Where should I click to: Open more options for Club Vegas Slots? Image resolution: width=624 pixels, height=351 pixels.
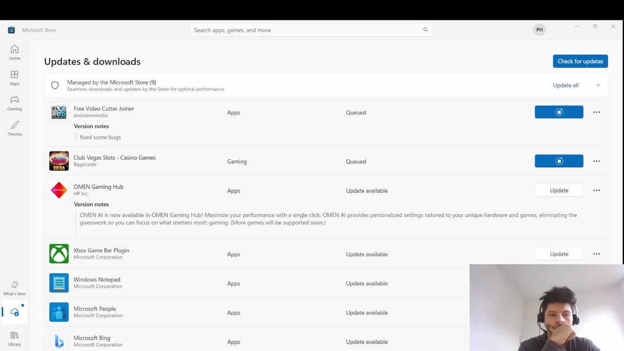596,161
